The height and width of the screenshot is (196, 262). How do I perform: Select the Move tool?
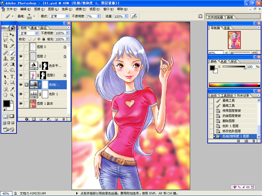[12, 35]
